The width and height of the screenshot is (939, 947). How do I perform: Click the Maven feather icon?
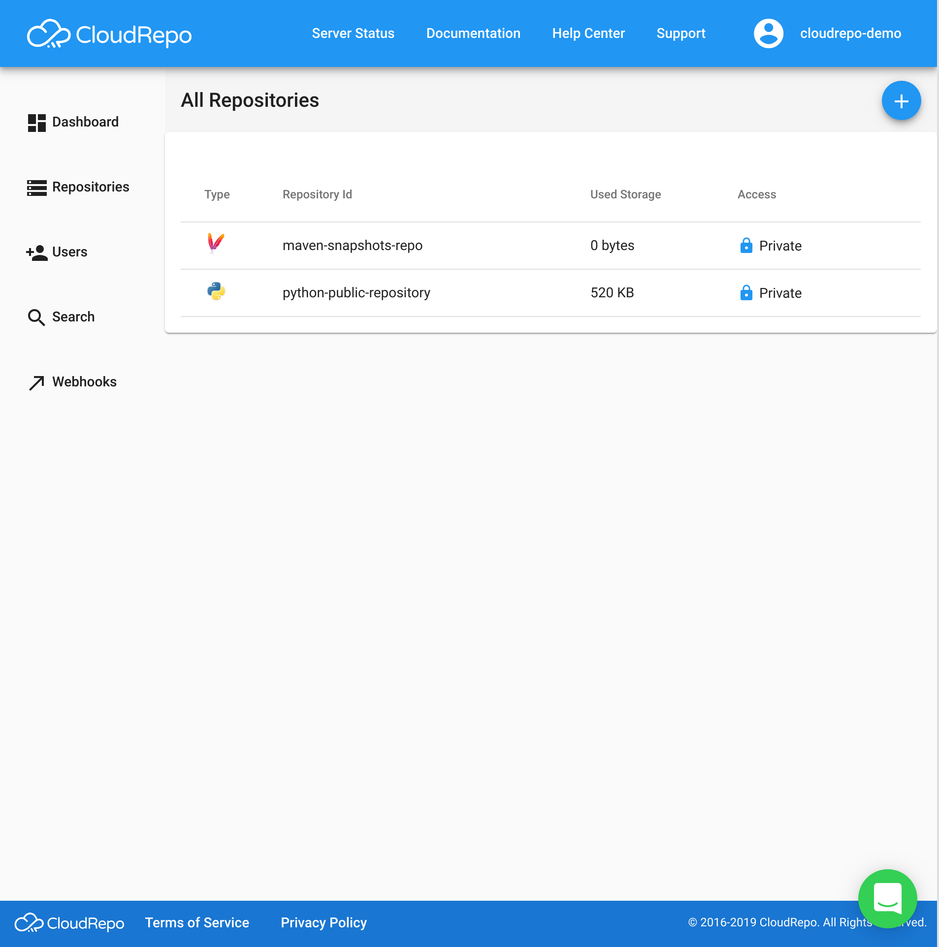tap(216, 243)
